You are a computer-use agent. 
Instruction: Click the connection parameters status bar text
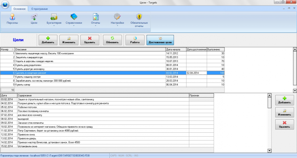tap(45, 156)
